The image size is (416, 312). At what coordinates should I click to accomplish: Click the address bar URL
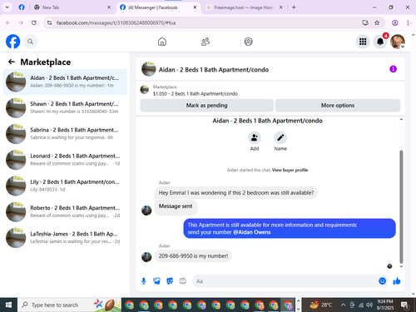click(116, 22)
